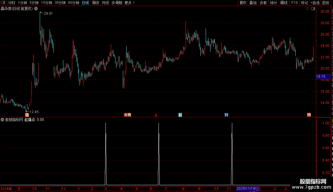Click the diamond marker icon
333x192 pixels.
point(308,9)
